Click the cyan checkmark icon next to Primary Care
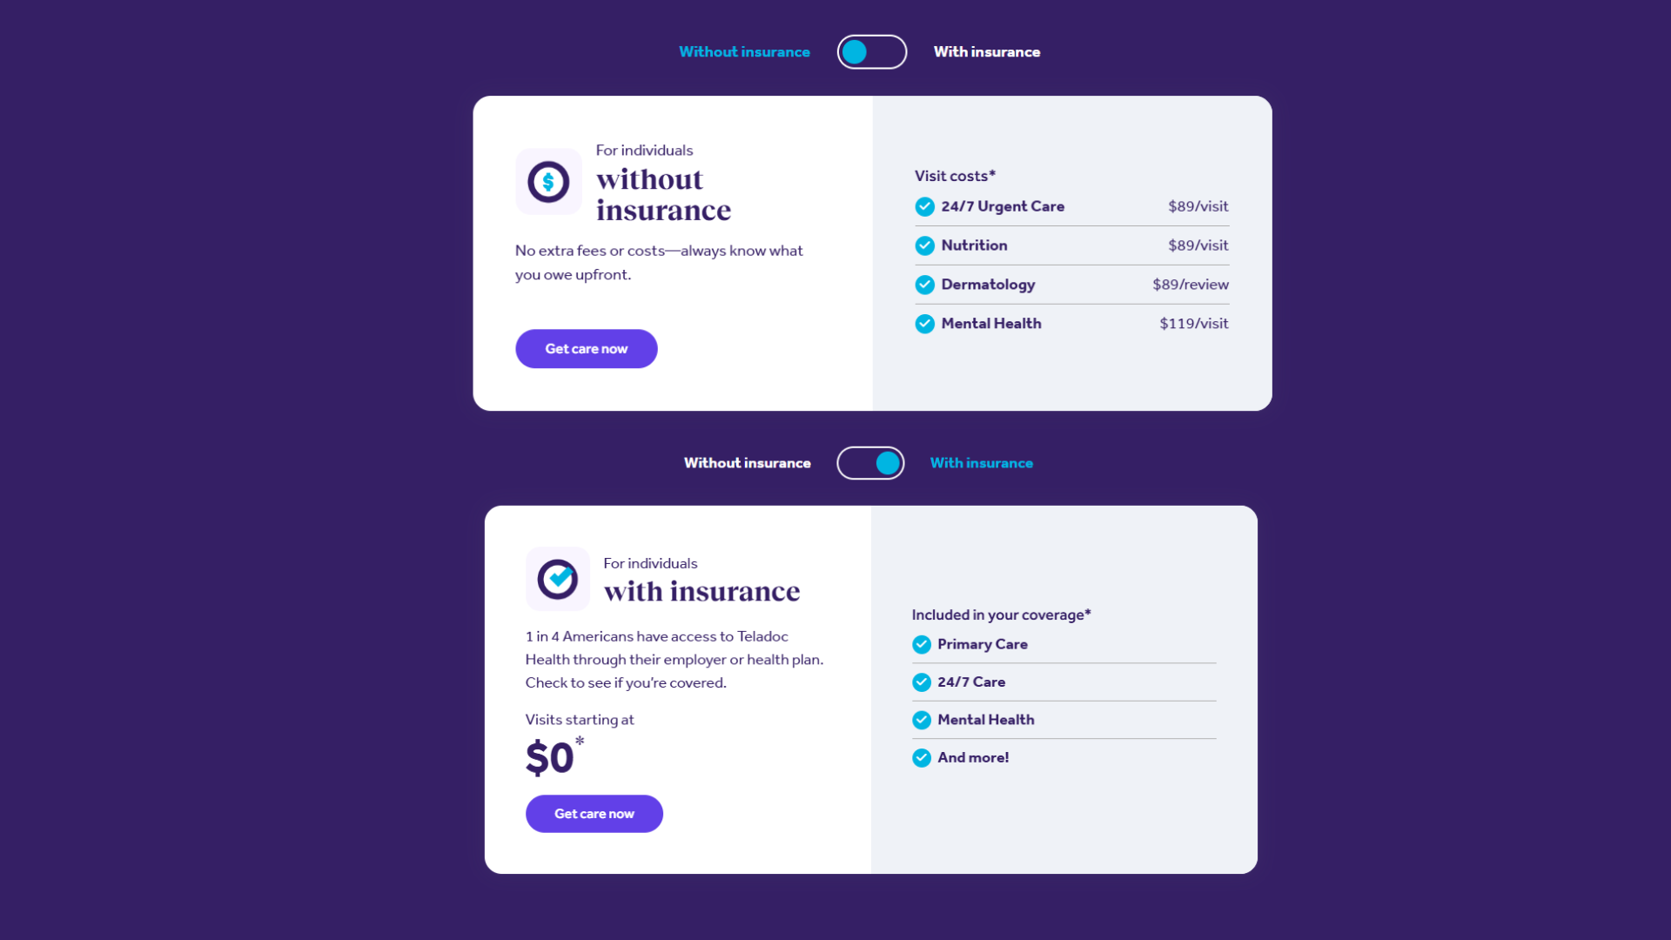1671x940 pixels. (922, 644)
